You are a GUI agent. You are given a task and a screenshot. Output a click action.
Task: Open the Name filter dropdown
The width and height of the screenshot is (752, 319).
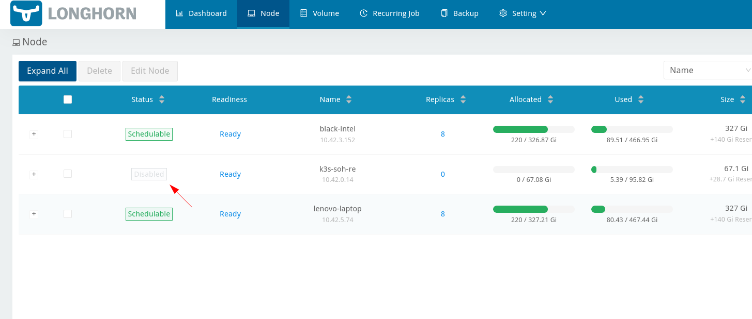pos(708,70)
